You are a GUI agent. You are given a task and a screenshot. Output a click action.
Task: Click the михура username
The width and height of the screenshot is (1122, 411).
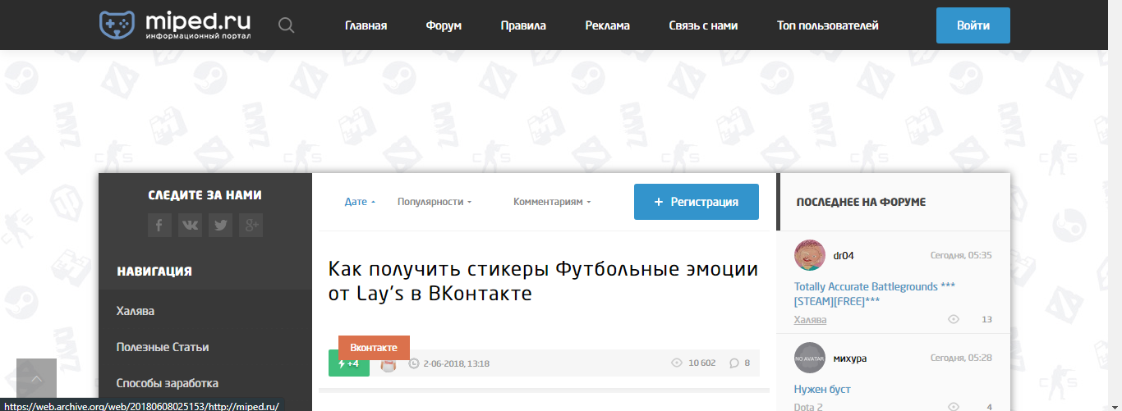click(850, 358)
